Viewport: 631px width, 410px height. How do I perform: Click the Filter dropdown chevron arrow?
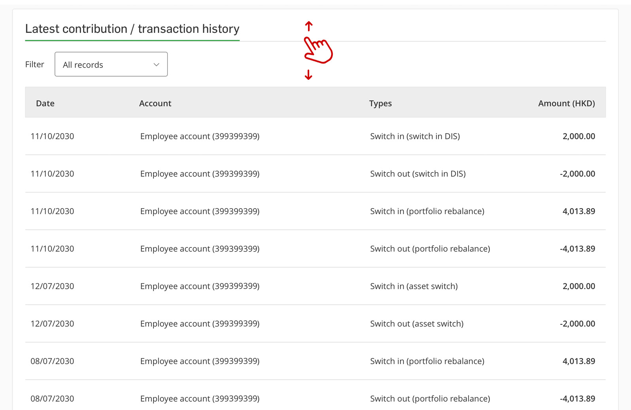pyautogui.click(x=157, y=64)
